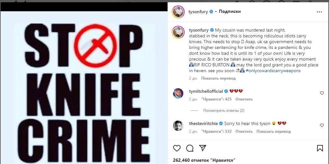
Task: Expand view replies (2) under tymitchellofficial
Action: pyautogui.click(x=224, y=111)
